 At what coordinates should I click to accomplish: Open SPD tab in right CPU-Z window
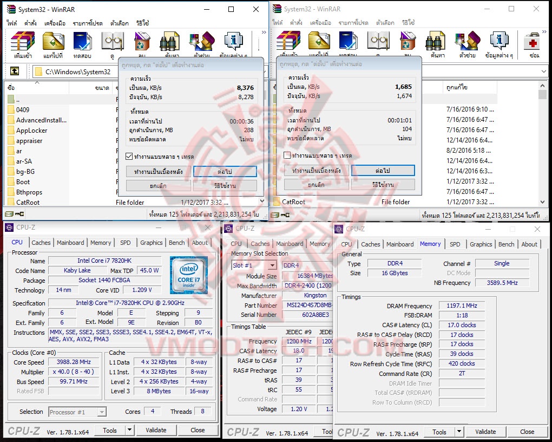(455, 244)
